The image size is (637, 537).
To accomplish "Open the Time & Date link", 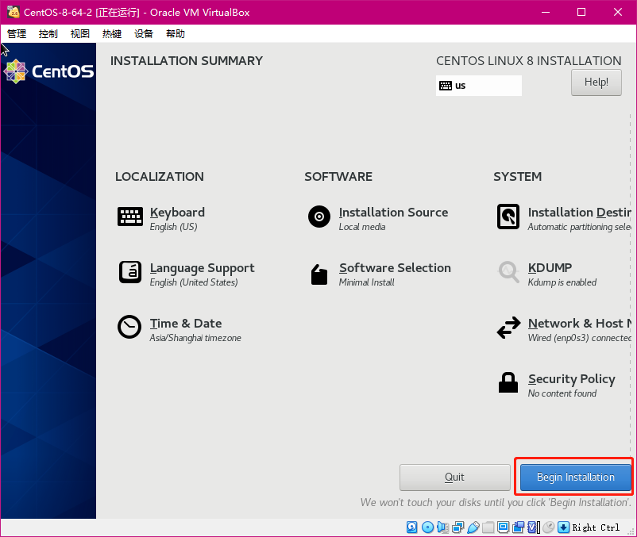I will point(186,324).
